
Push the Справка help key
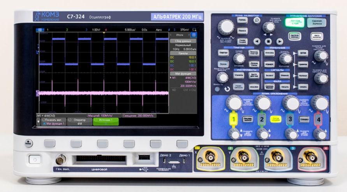pyautogui.click(x=304, y=119)
